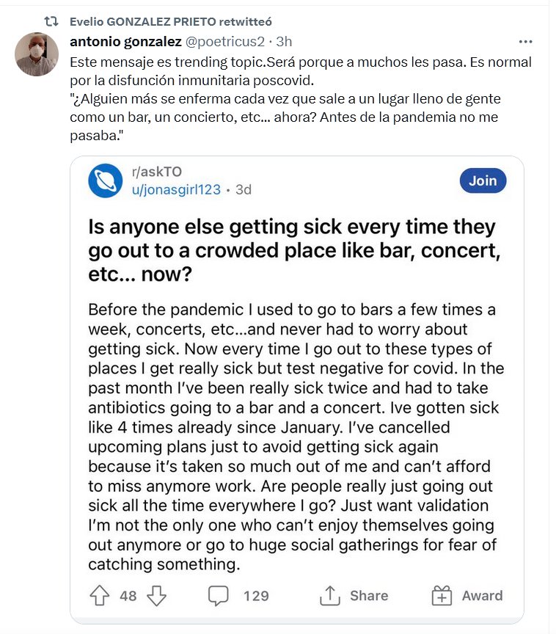Upvote the Reddit post
The image size is (556, 634).
click(100, 595)
